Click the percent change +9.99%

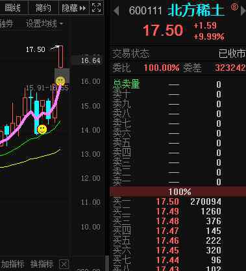pyautogui.click(x=209, y=36)
